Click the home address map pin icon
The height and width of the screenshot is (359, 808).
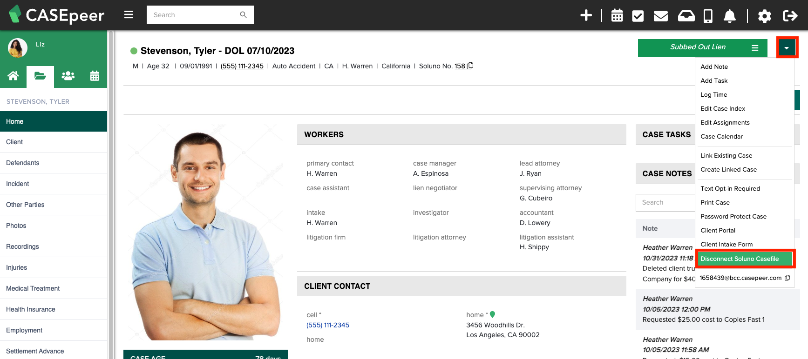coord(492,314)
